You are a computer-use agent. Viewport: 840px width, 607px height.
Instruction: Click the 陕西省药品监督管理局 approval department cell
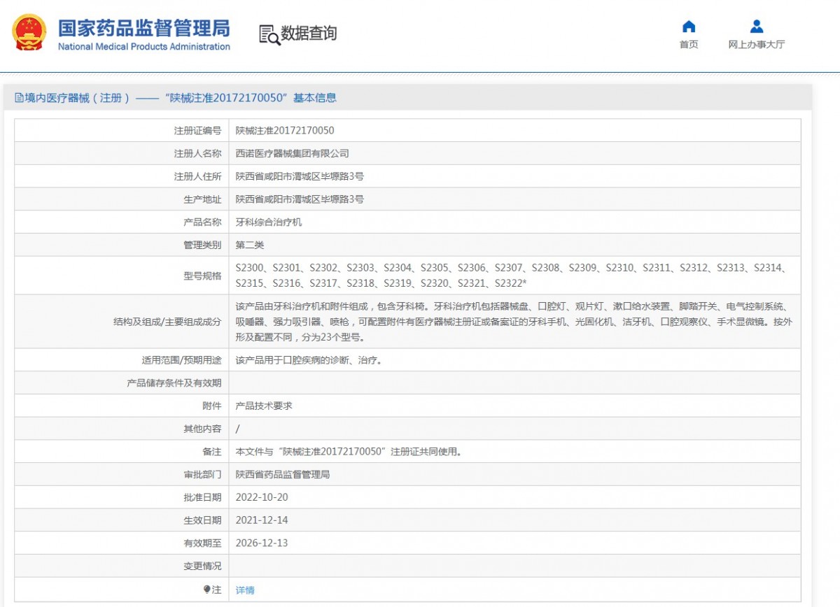click(283, 475)
